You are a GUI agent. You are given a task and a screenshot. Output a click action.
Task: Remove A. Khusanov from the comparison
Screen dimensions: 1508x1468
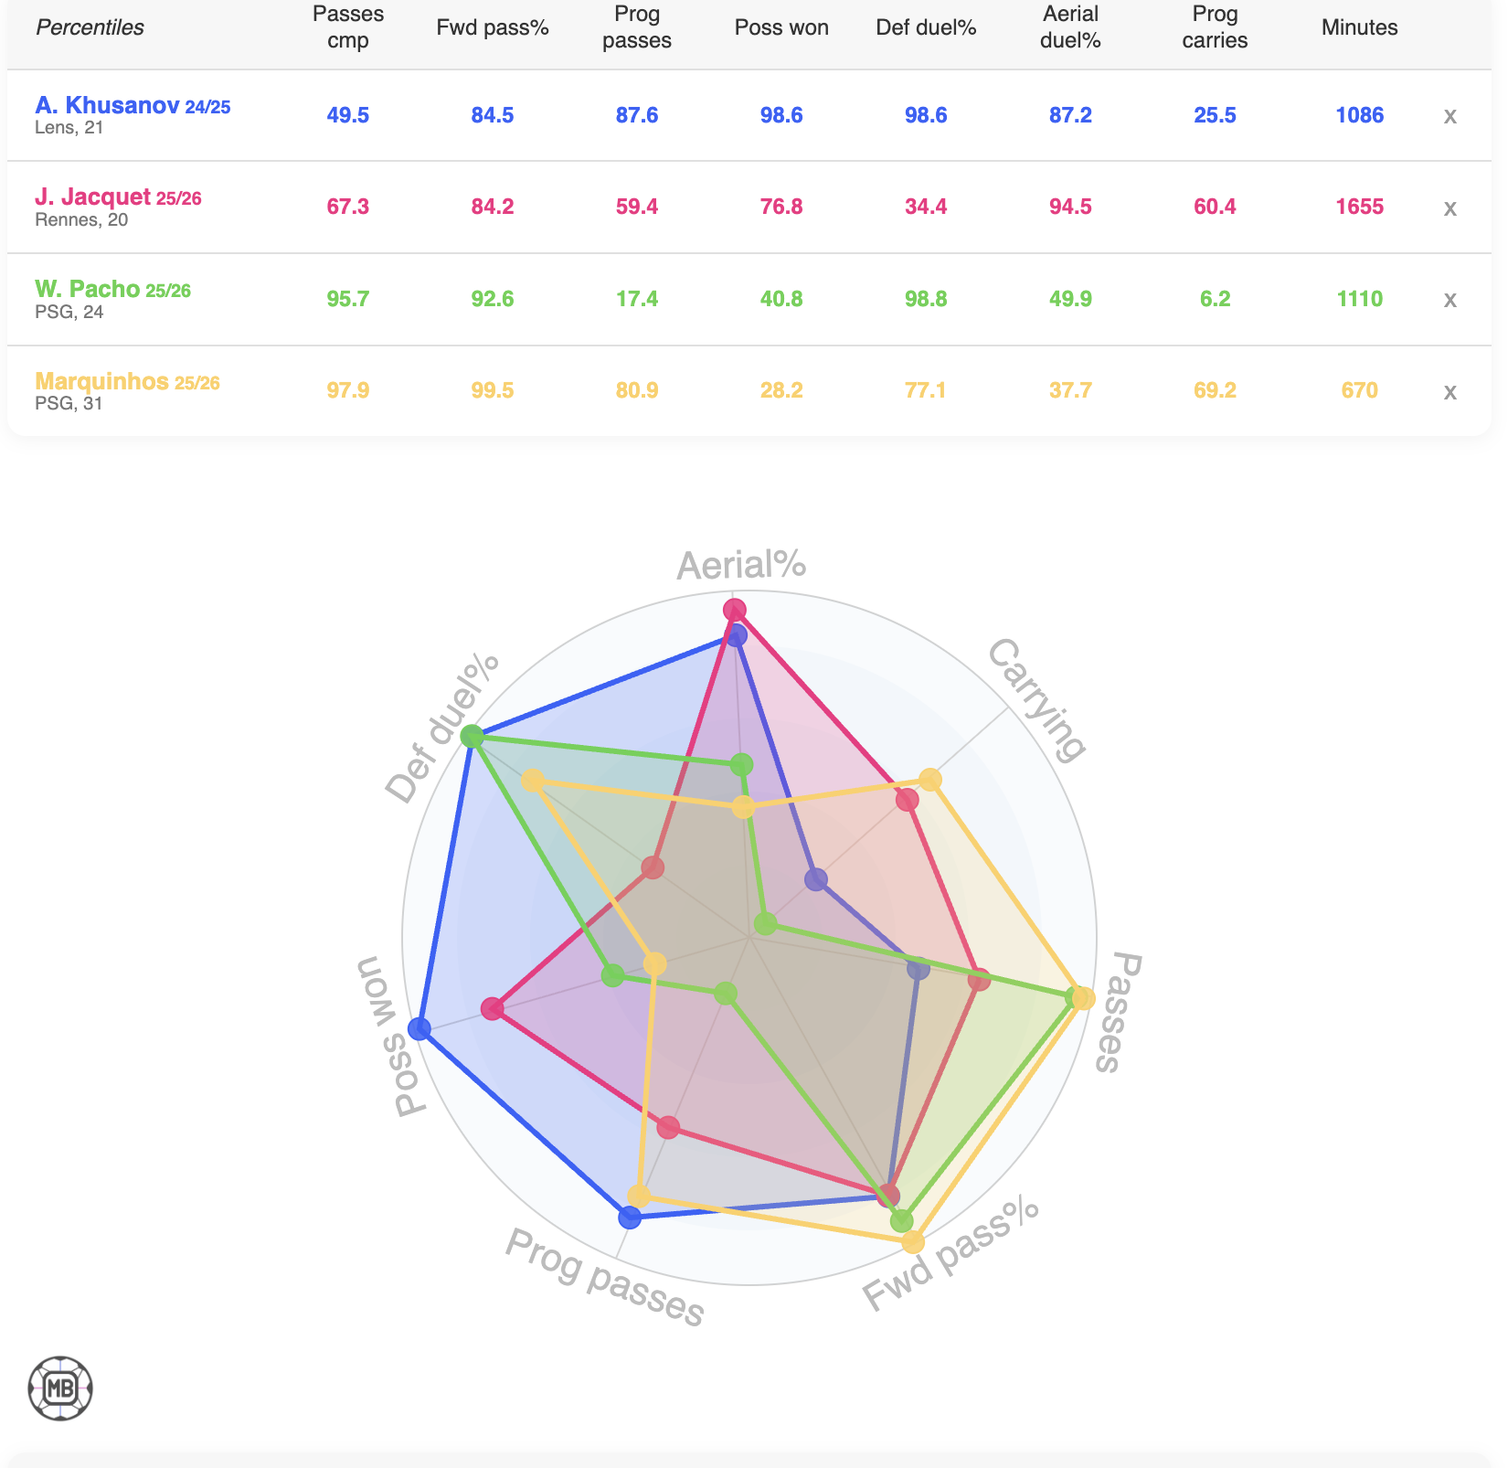click(1450, 116)
